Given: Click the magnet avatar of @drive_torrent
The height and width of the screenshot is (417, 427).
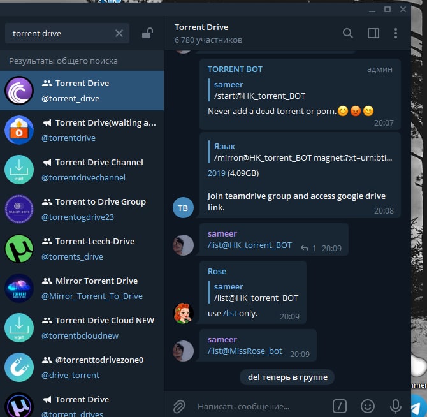Looking at the screenshot, I should (x=19, y=367).
